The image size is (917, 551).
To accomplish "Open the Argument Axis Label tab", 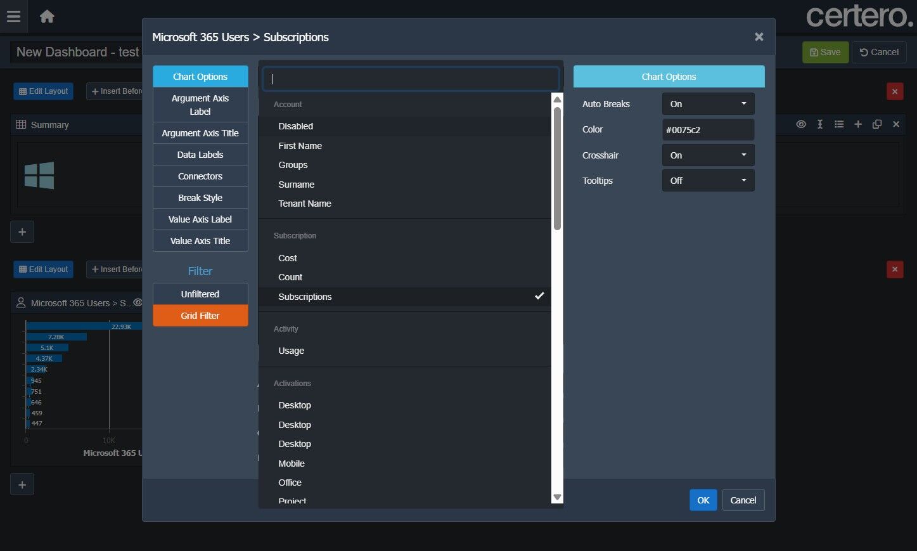I will click(x=200, y=105).
